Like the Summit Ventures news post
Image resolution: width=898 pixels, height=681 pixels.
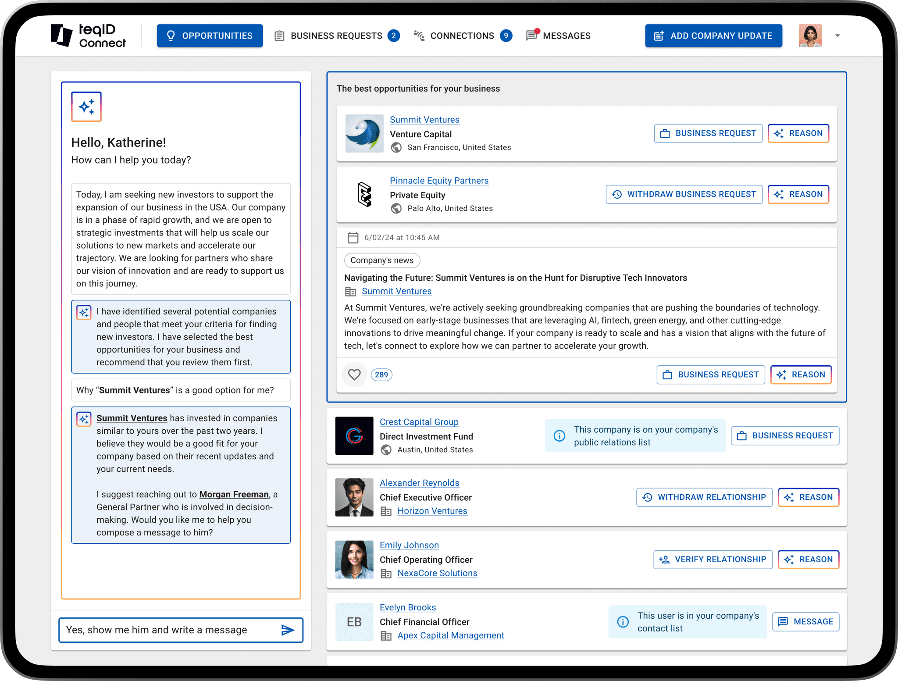[x=354, y=374]
